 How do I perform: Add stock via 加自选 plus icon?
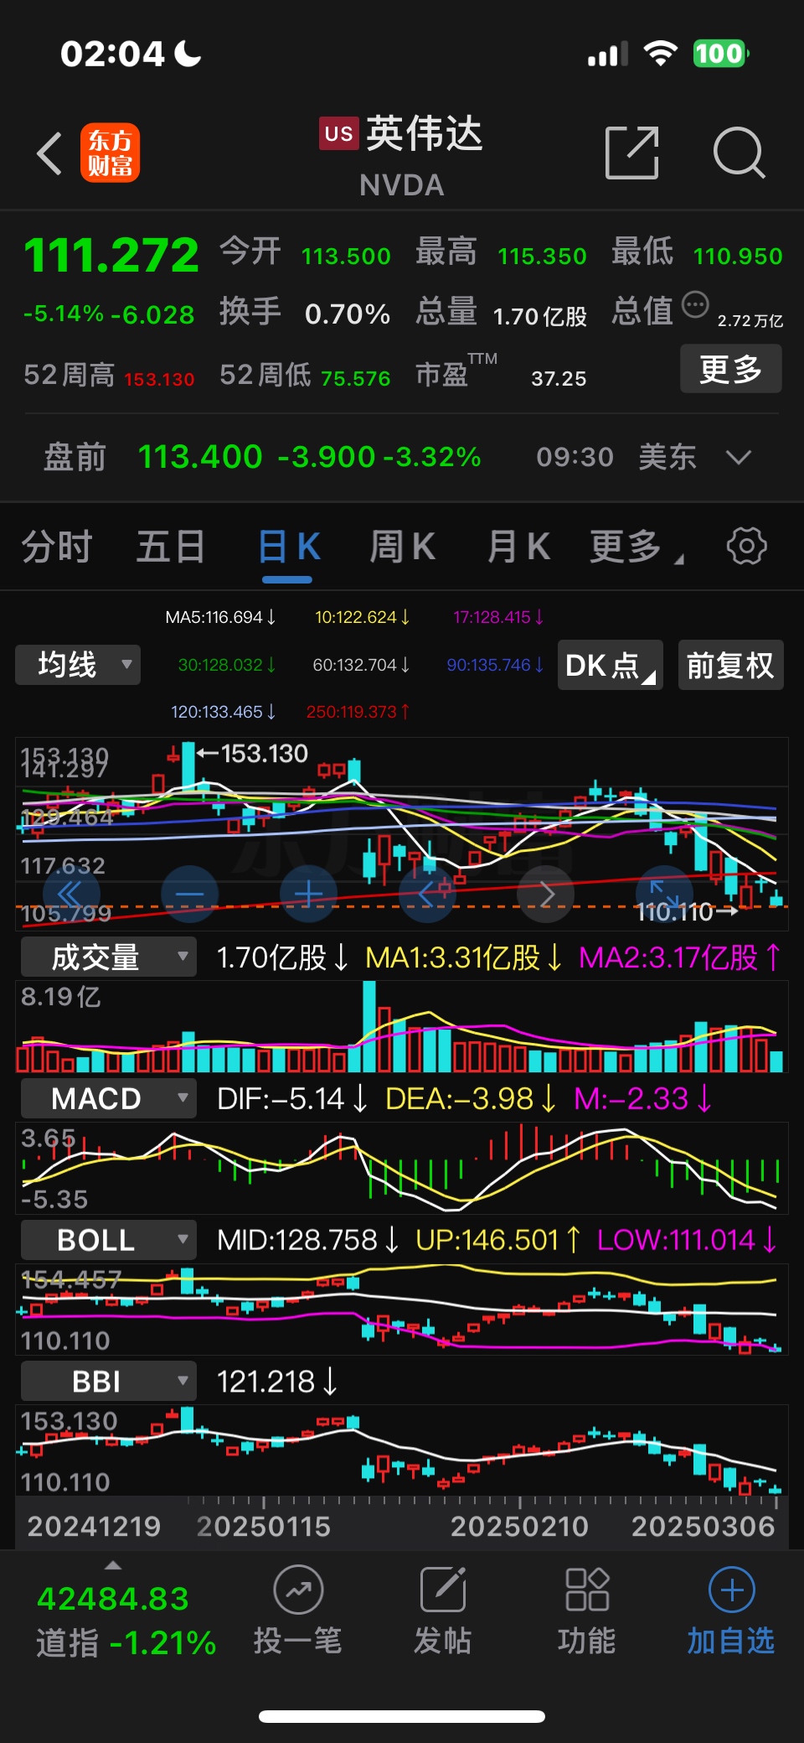click(732, 1589)
